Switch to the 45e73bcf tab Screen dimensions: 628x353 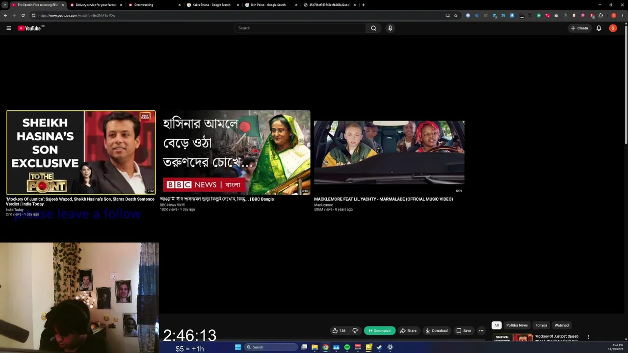(329, 5)
